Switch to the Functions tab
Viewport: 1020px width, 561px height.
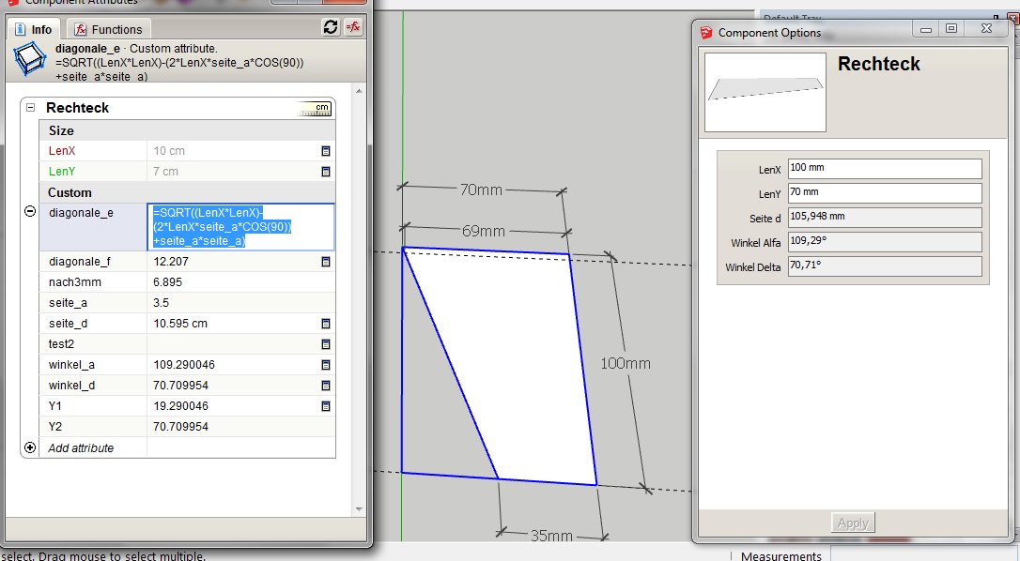pyautogui.click(x=109, y=29)
